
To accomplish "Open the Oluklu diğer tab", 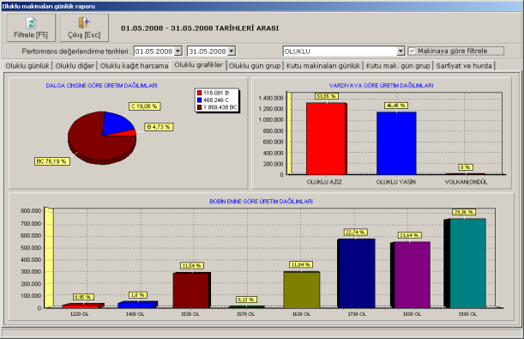I will tap(75, 66).
